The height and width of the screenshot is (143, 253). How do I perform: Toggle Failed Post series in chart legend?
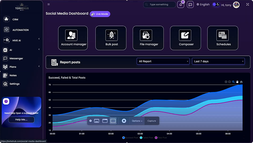click(147, 138)
